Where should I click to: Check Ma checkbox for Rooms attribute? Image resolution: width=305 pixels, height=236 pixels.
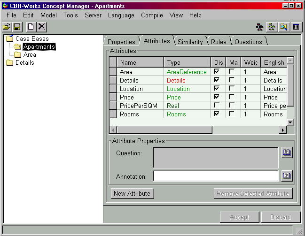click(232, 114)
